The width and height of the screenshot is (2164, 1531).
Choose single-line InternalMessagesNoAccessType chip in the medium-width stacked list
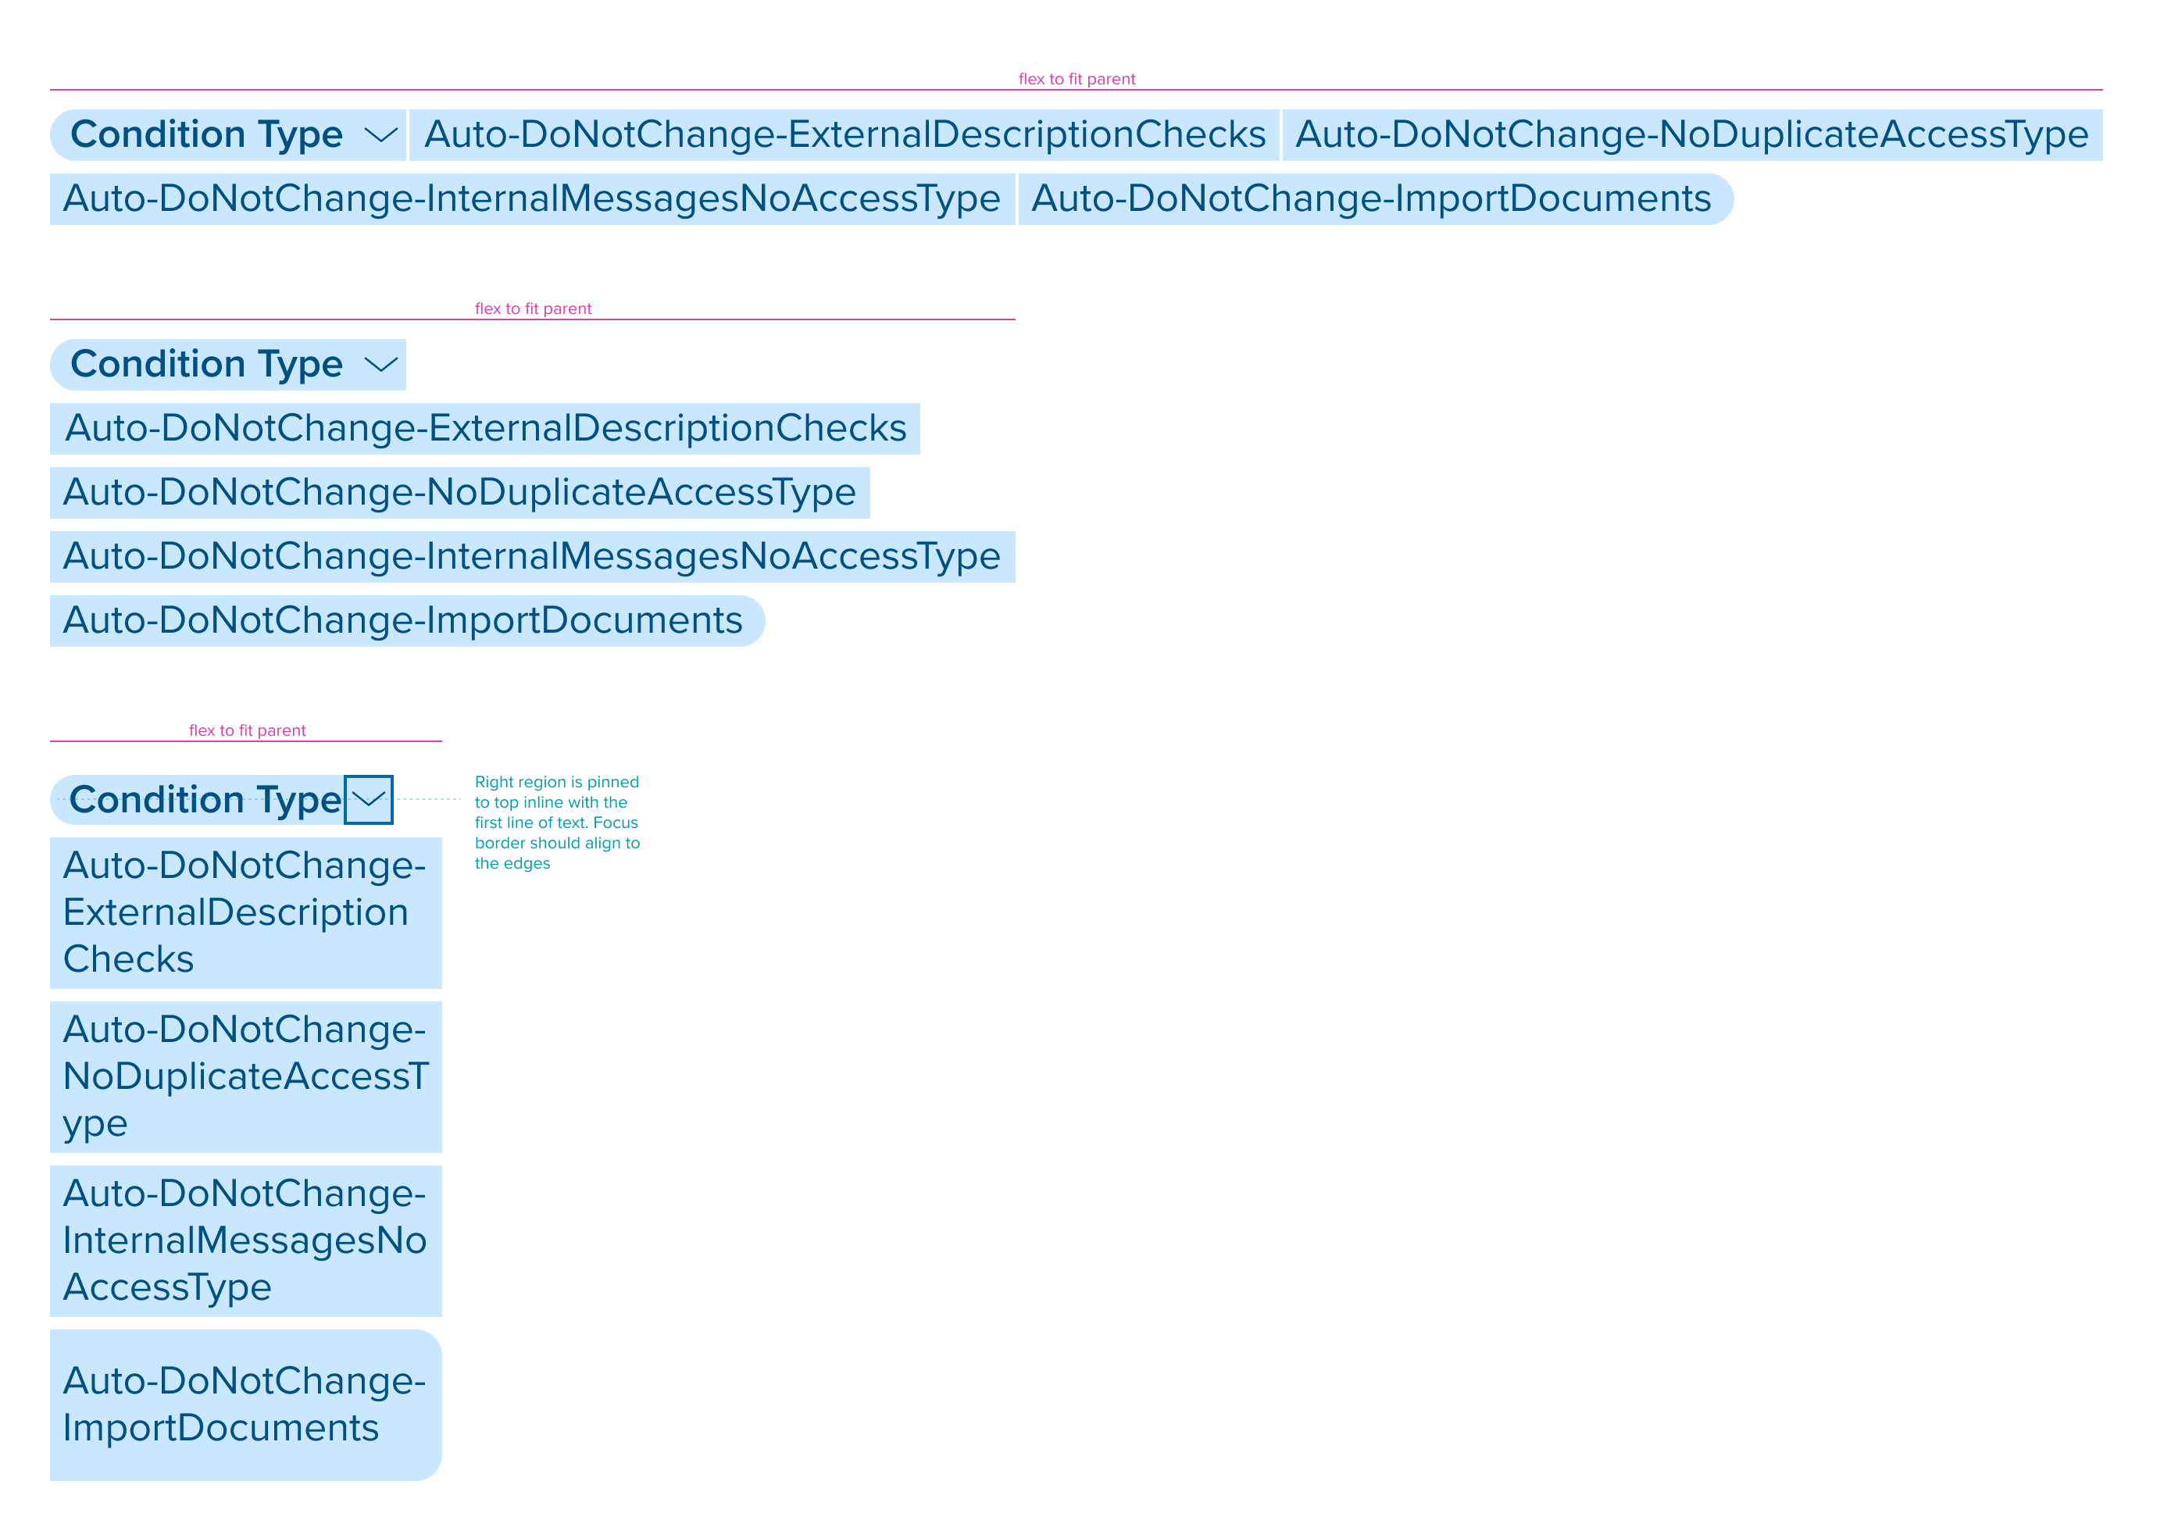[x=531, y=557]
